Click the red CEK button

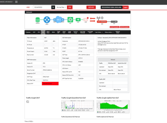point(70,7)
